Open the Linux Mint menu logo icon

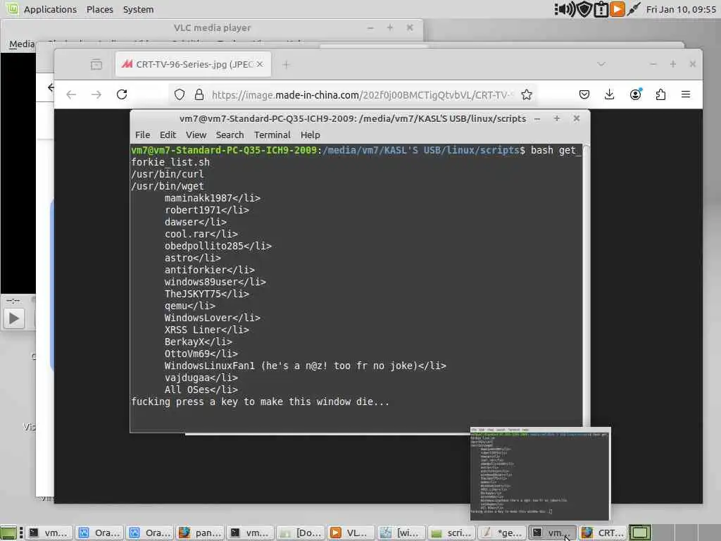tap(12, 8)
